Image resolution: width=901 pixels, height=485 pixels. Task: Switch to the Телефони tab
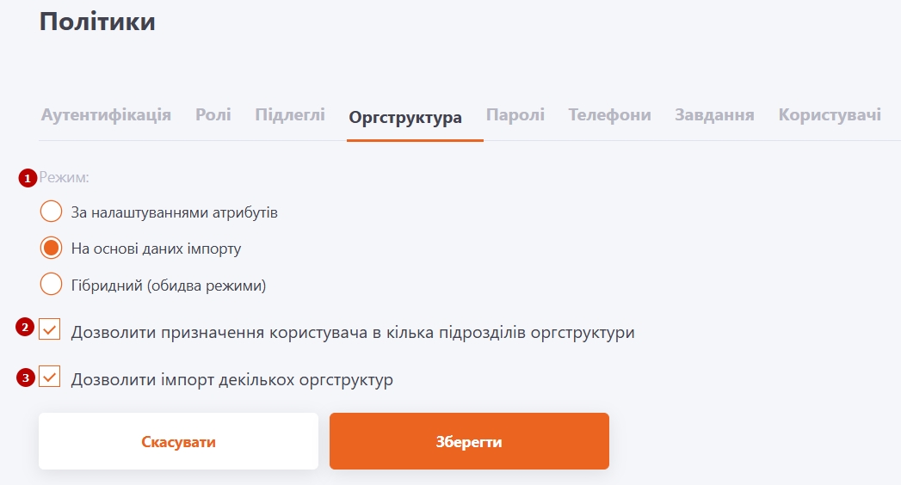[609, 115]
